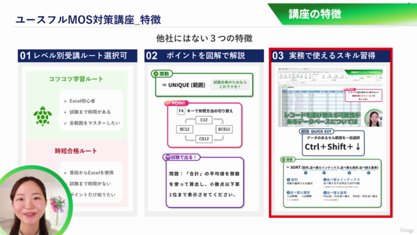Click the ①配列 argument description
The image size is (417, 235).
click(300, 181)
